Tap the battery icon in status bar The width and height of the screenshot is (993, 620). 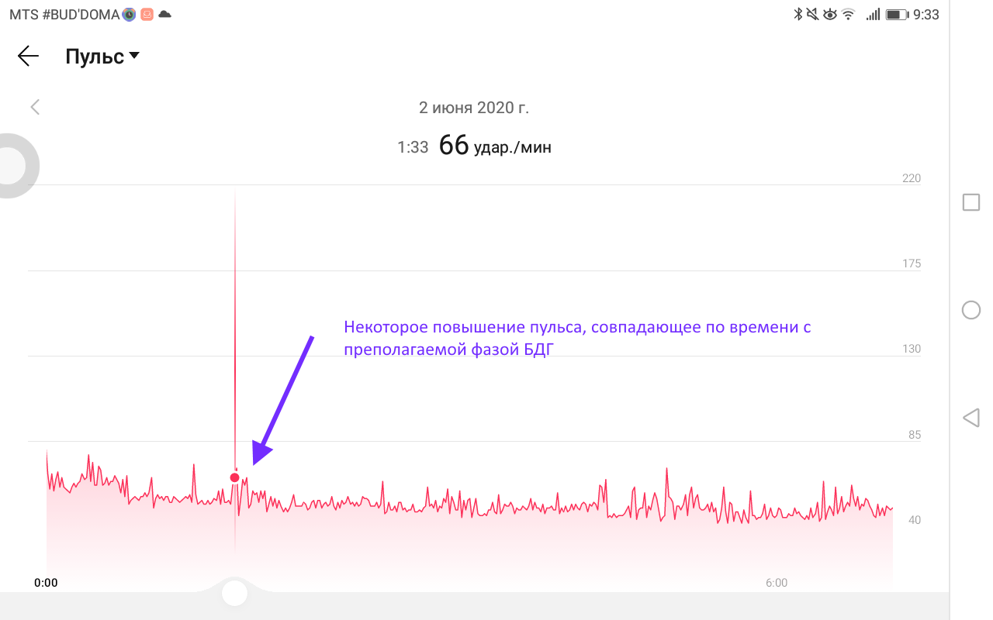897,14
